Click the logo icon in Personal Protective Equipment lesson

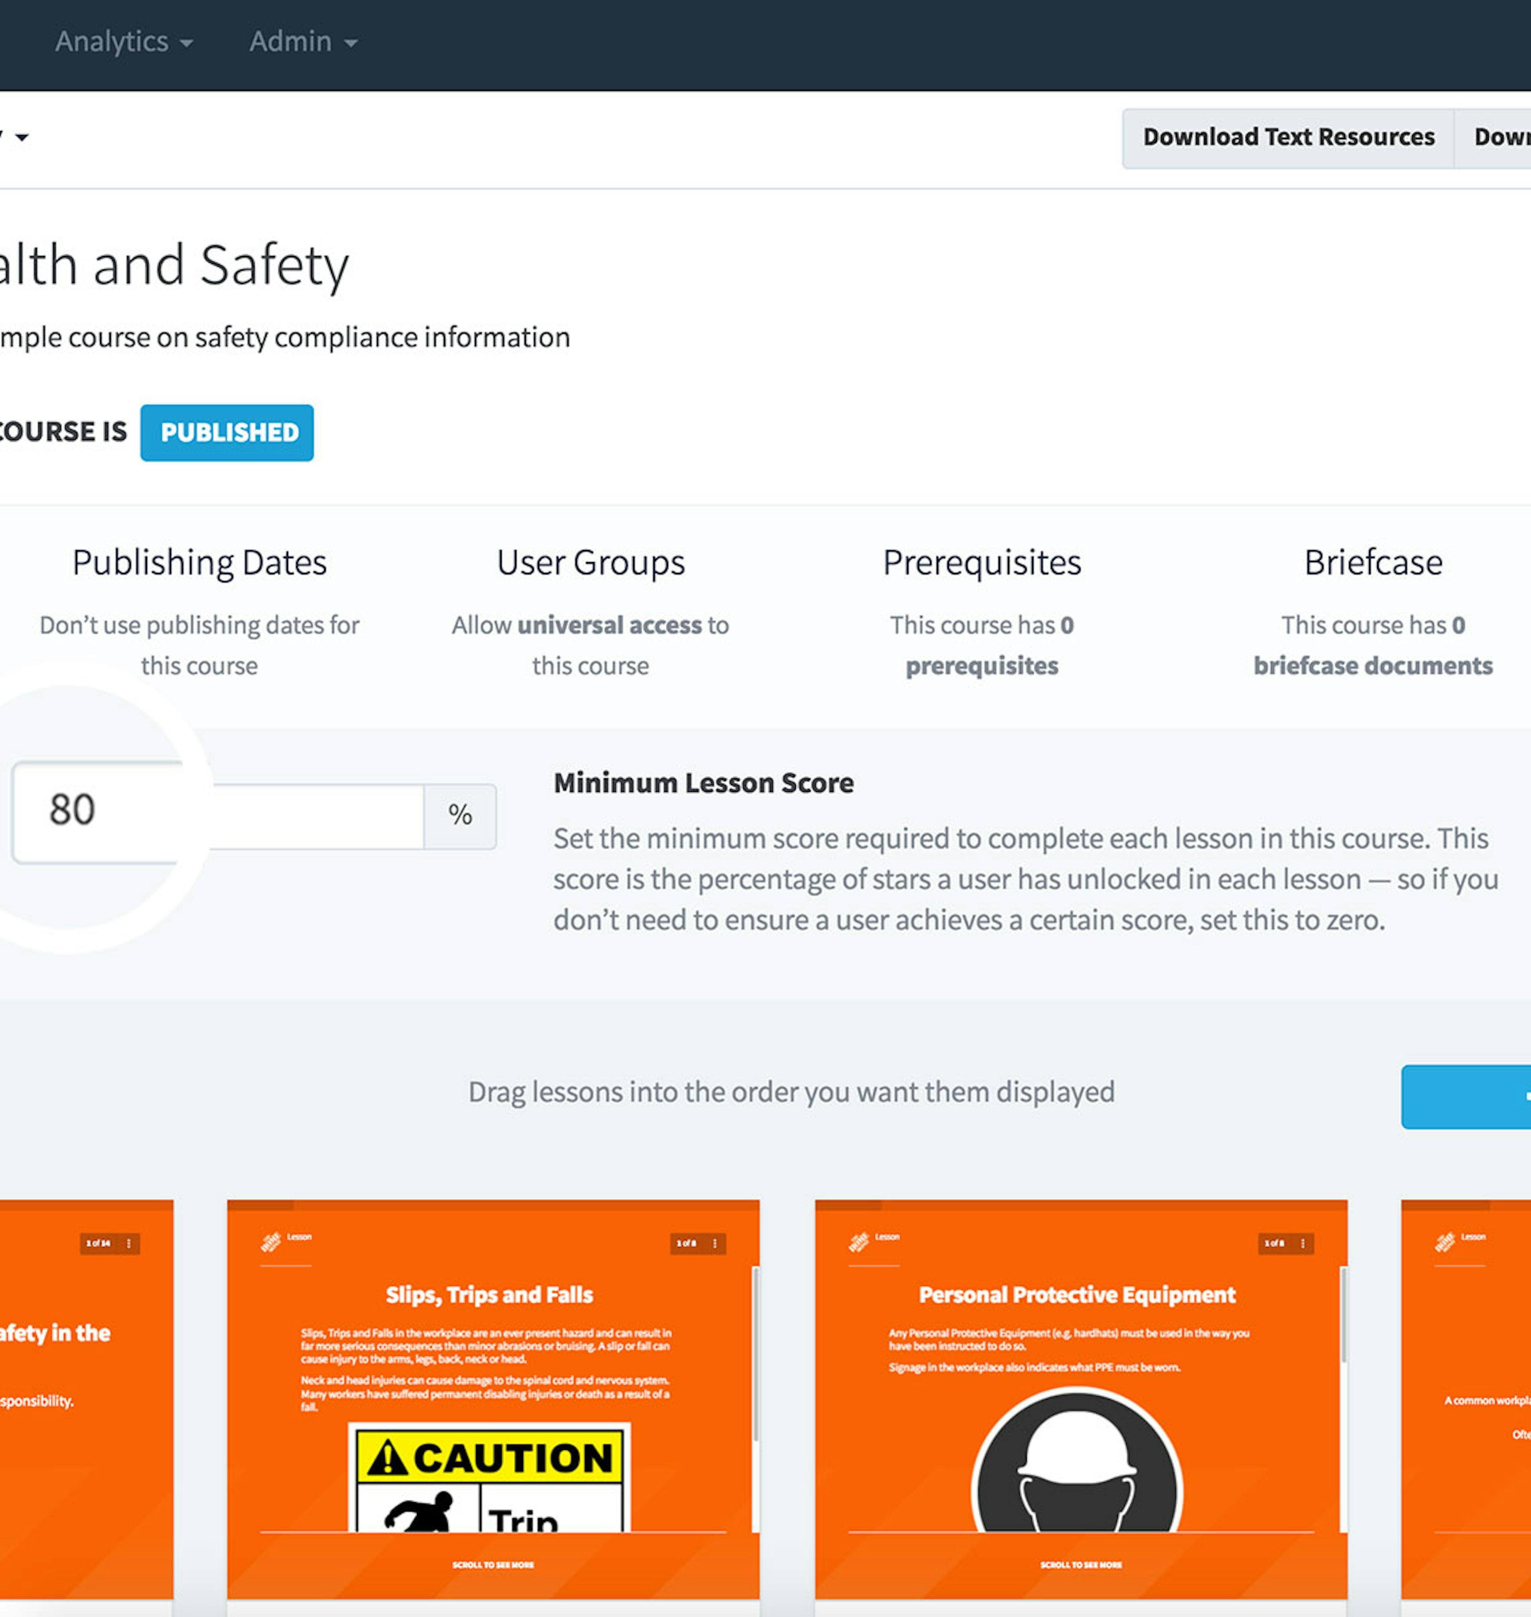tap(858, 1242)
